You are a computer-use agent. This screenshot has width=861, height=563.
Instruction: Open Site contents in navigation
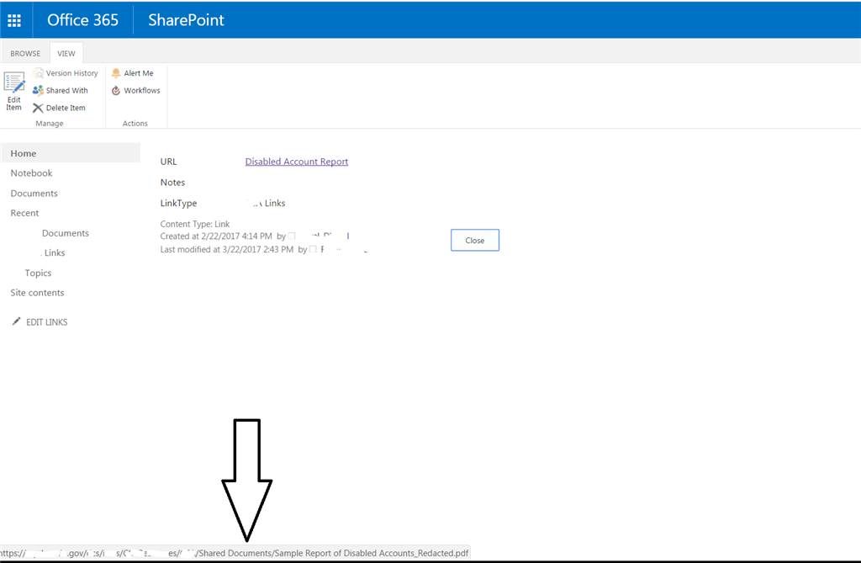tap(37, 293)
